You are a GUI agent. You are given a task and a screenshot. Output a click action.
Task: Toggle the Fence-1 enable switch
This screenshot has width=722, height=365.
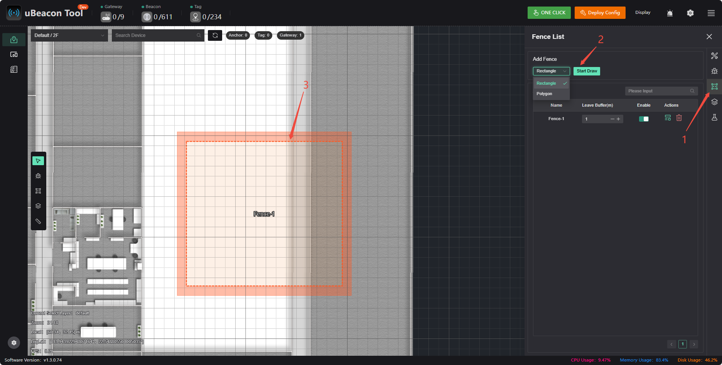[x=644, y=119]
